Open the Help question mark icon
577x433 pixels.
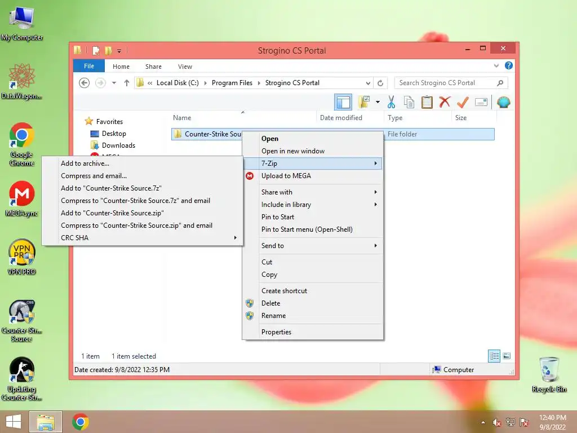pyautogui.click(x=509, y=65)
